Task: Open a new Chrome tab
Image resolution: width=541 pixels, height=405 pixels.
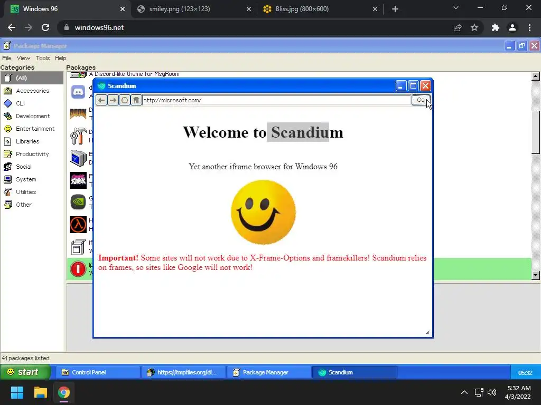Action: pyautogui.click(x=395, y=9)
